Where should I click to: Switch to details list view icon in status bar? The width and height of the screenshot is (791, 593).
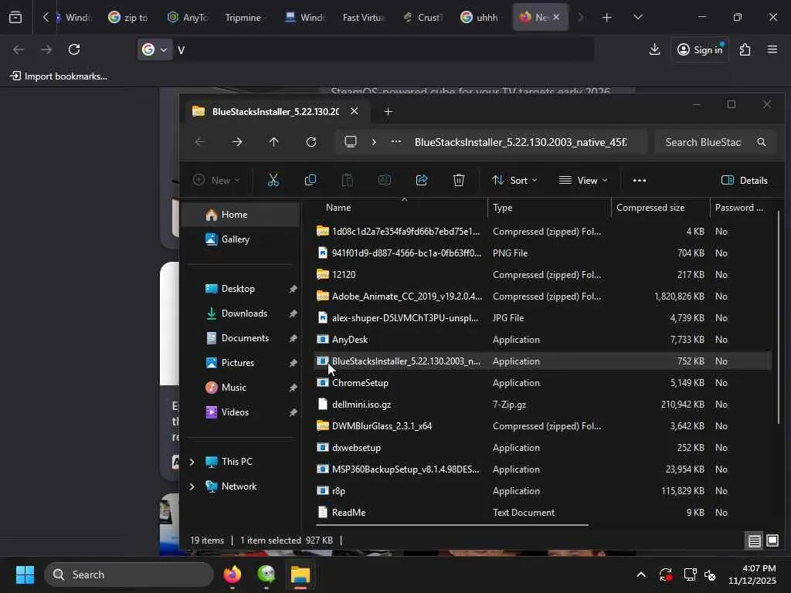tap(754, 541)
